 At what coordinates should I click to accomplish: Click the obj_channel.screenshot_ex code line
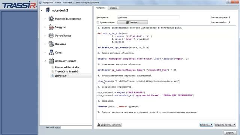click(146, 95)
